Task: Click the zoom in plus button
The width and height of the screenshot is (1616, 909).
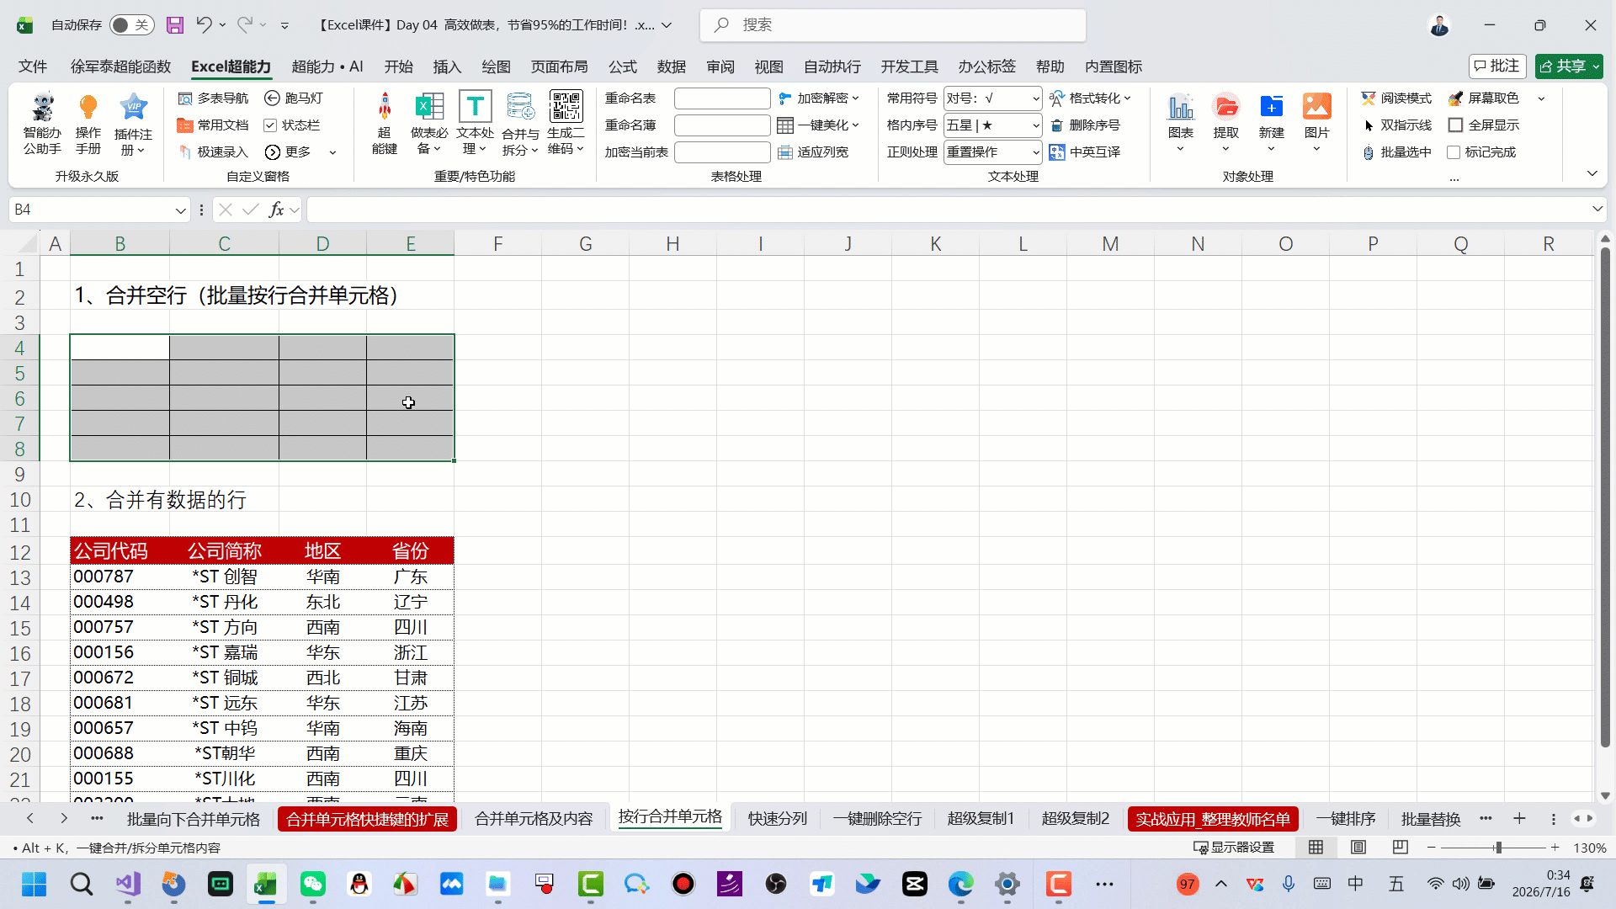Action: pos(1555,848)
